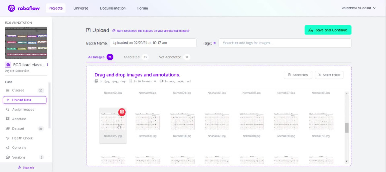Screen dimensions: 386x172
Task: Click the Upgrade button
Action: click(x=26, y=167)
